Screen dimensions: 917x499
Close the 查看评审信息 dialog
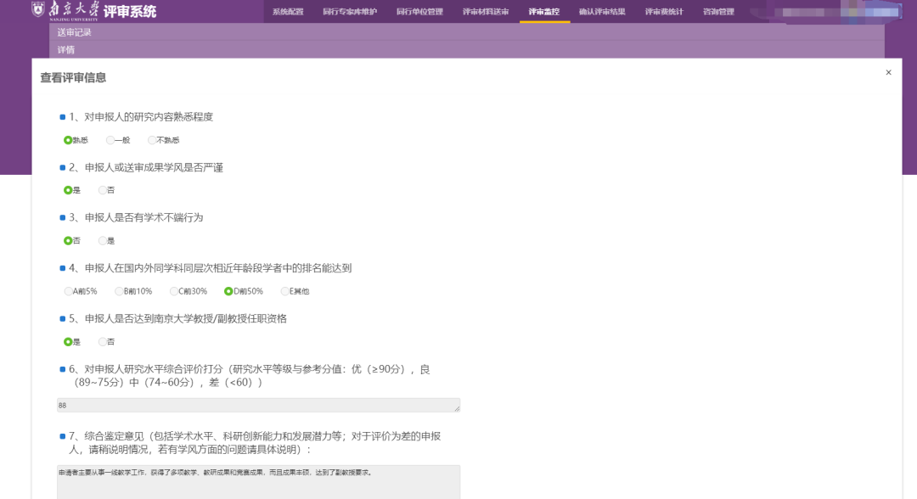888,72
